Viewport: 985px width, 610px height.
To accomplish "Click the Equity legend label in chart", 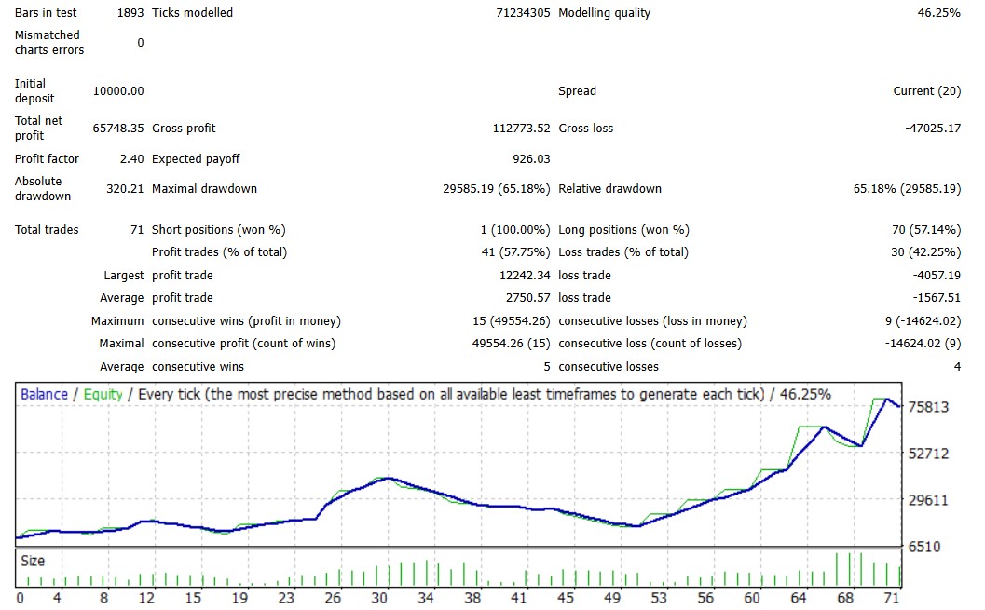I will click(x=103, y=394).
